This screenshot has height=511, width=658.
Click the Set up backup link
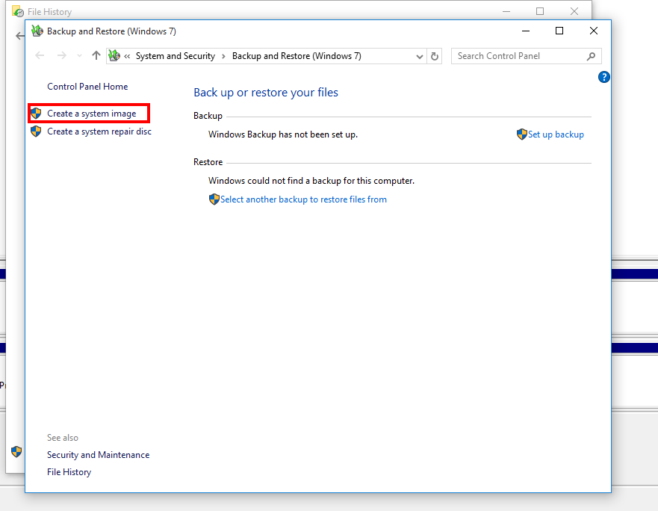tap(556, 134)
